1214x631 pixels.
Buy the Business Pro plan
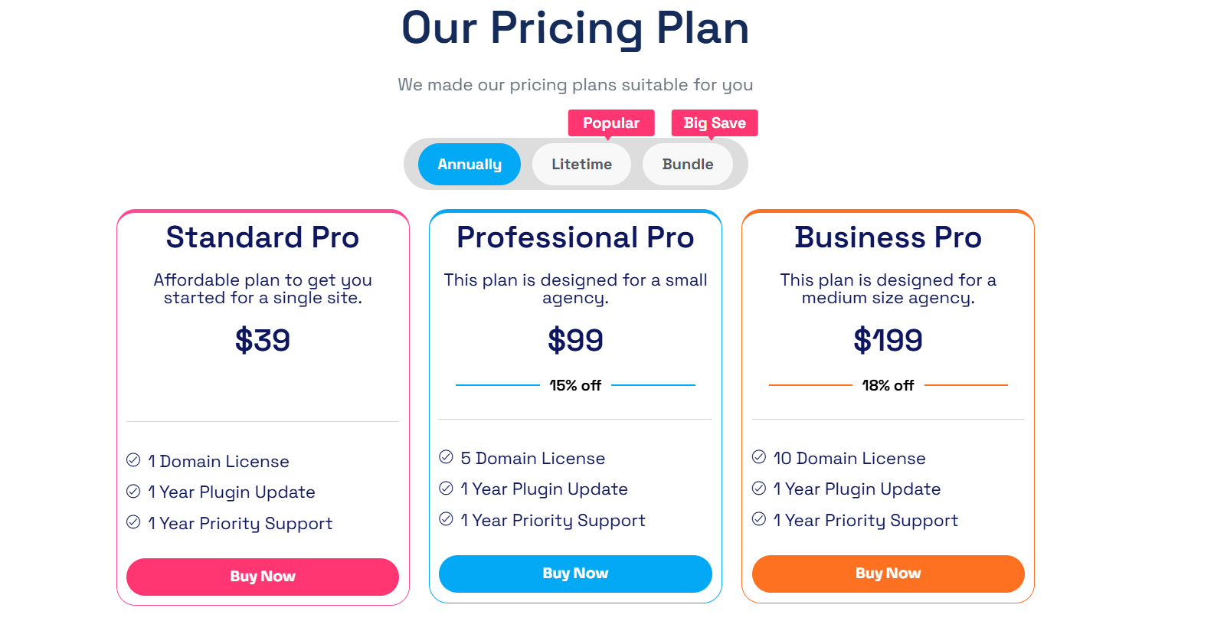pyautogui.click(x=888, y=574)
